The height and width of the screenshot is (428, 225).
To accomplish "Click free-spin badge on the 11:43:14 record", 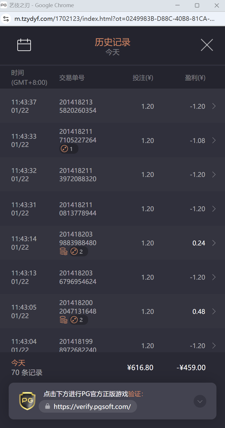I will [78, 251].
